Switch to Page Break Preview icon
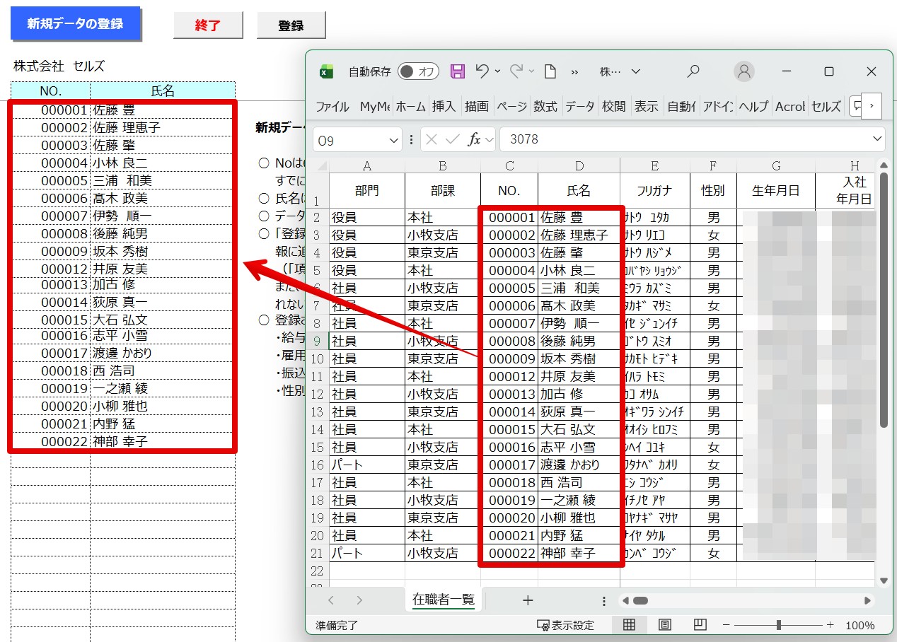The width and height of the screenshot is (897, 642). click(700, 625)
